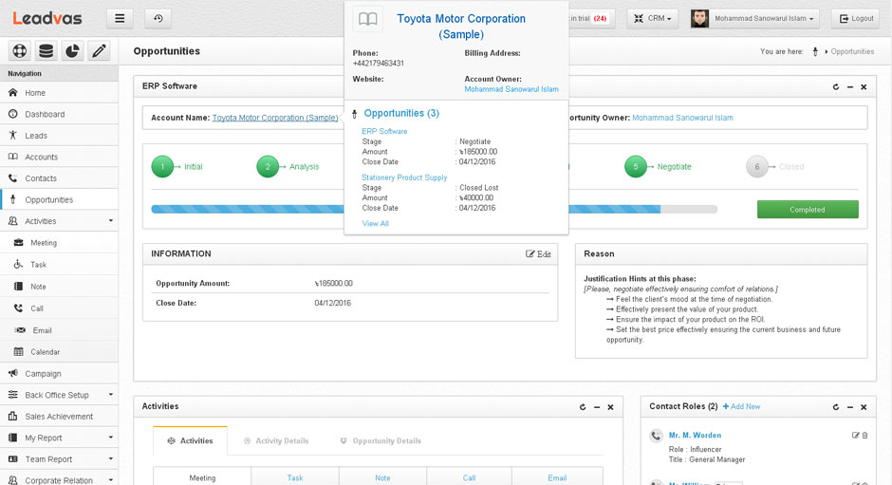Open Email under Activities in the sidebar
892x485 pixels.
coord(59,330)
